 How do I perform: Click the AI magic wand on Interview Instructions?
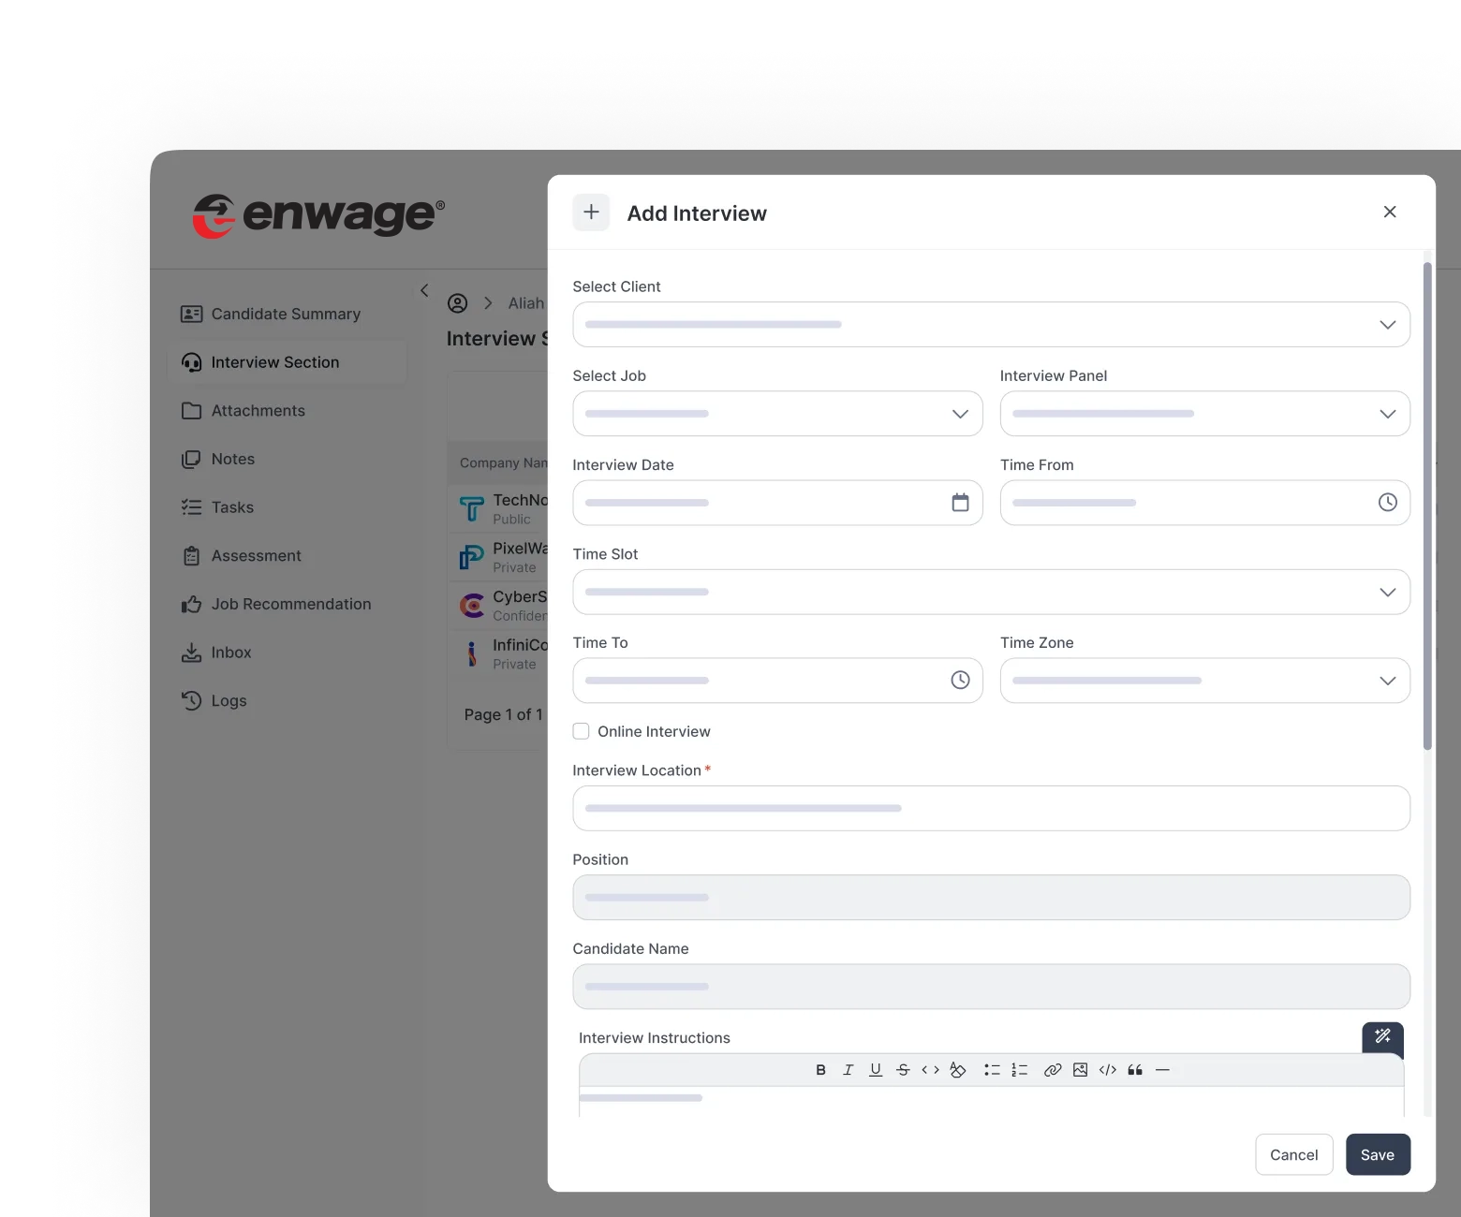coord(1382,1037)
